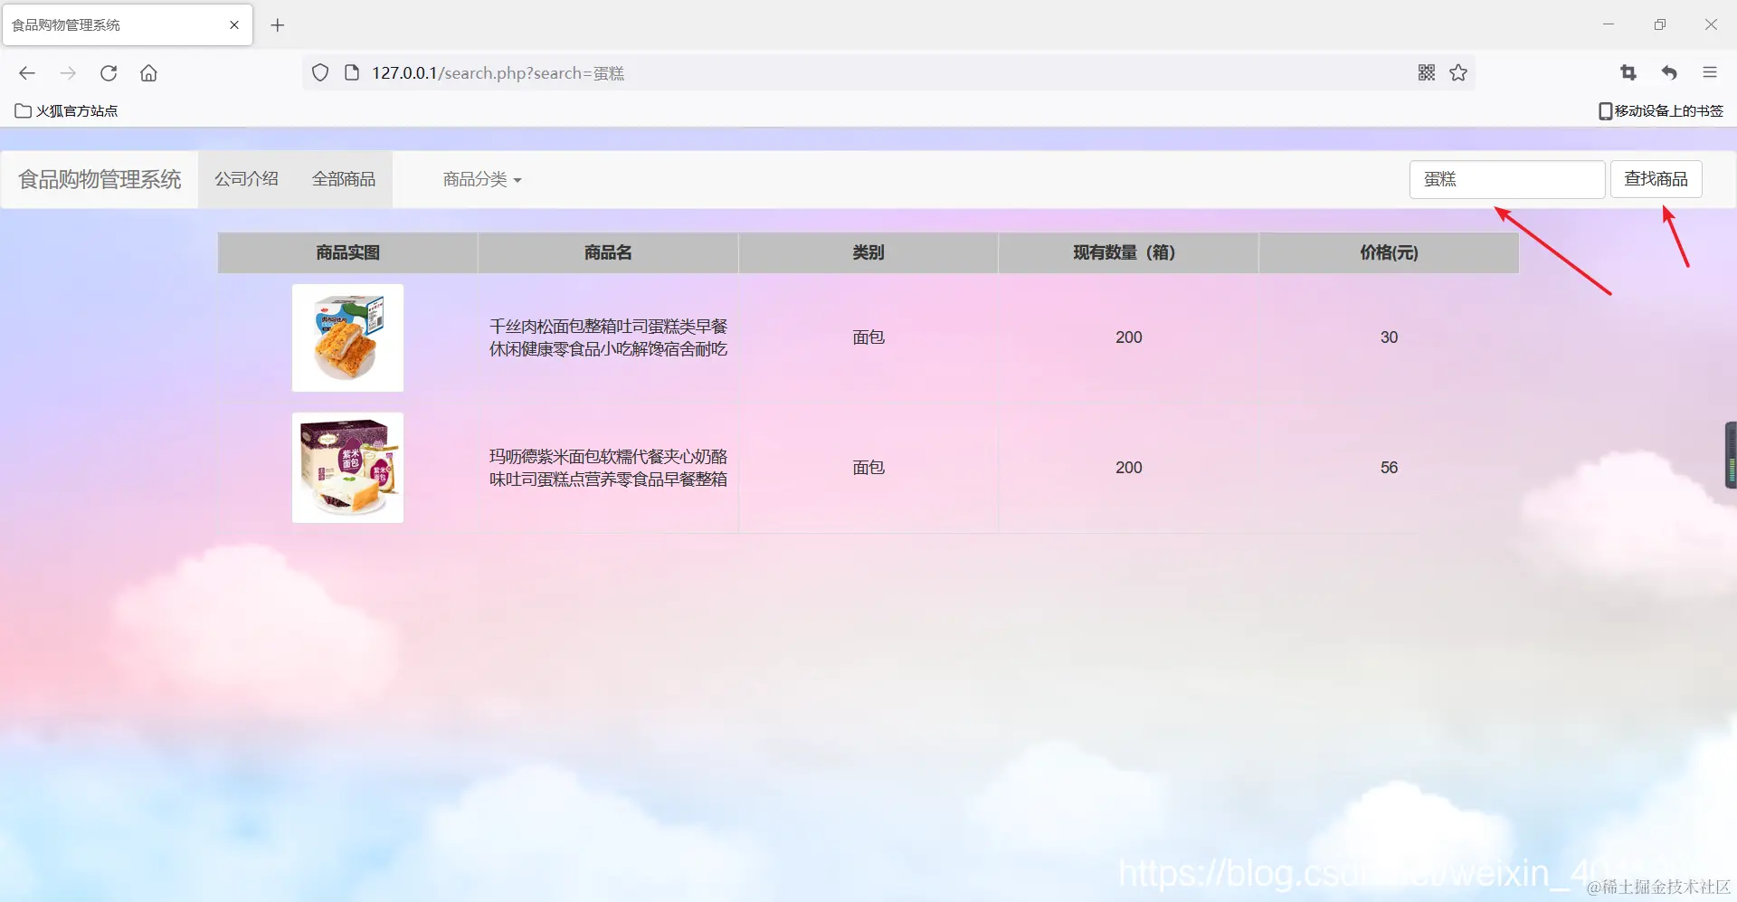This screenshot has width=1737, height=902.
Task: Click the tracking protection shield icon
Action: click(x=319, y=72)
